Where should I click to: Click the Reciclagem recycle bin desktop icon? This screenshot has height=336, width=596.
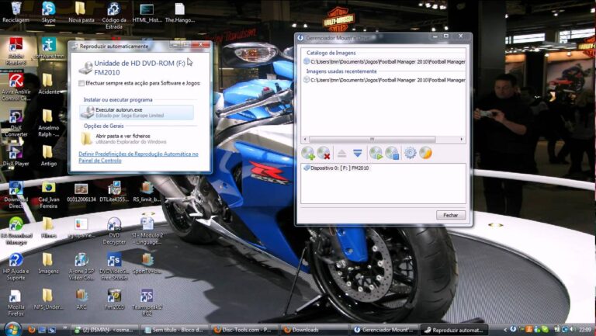click(x=16, y=12)
